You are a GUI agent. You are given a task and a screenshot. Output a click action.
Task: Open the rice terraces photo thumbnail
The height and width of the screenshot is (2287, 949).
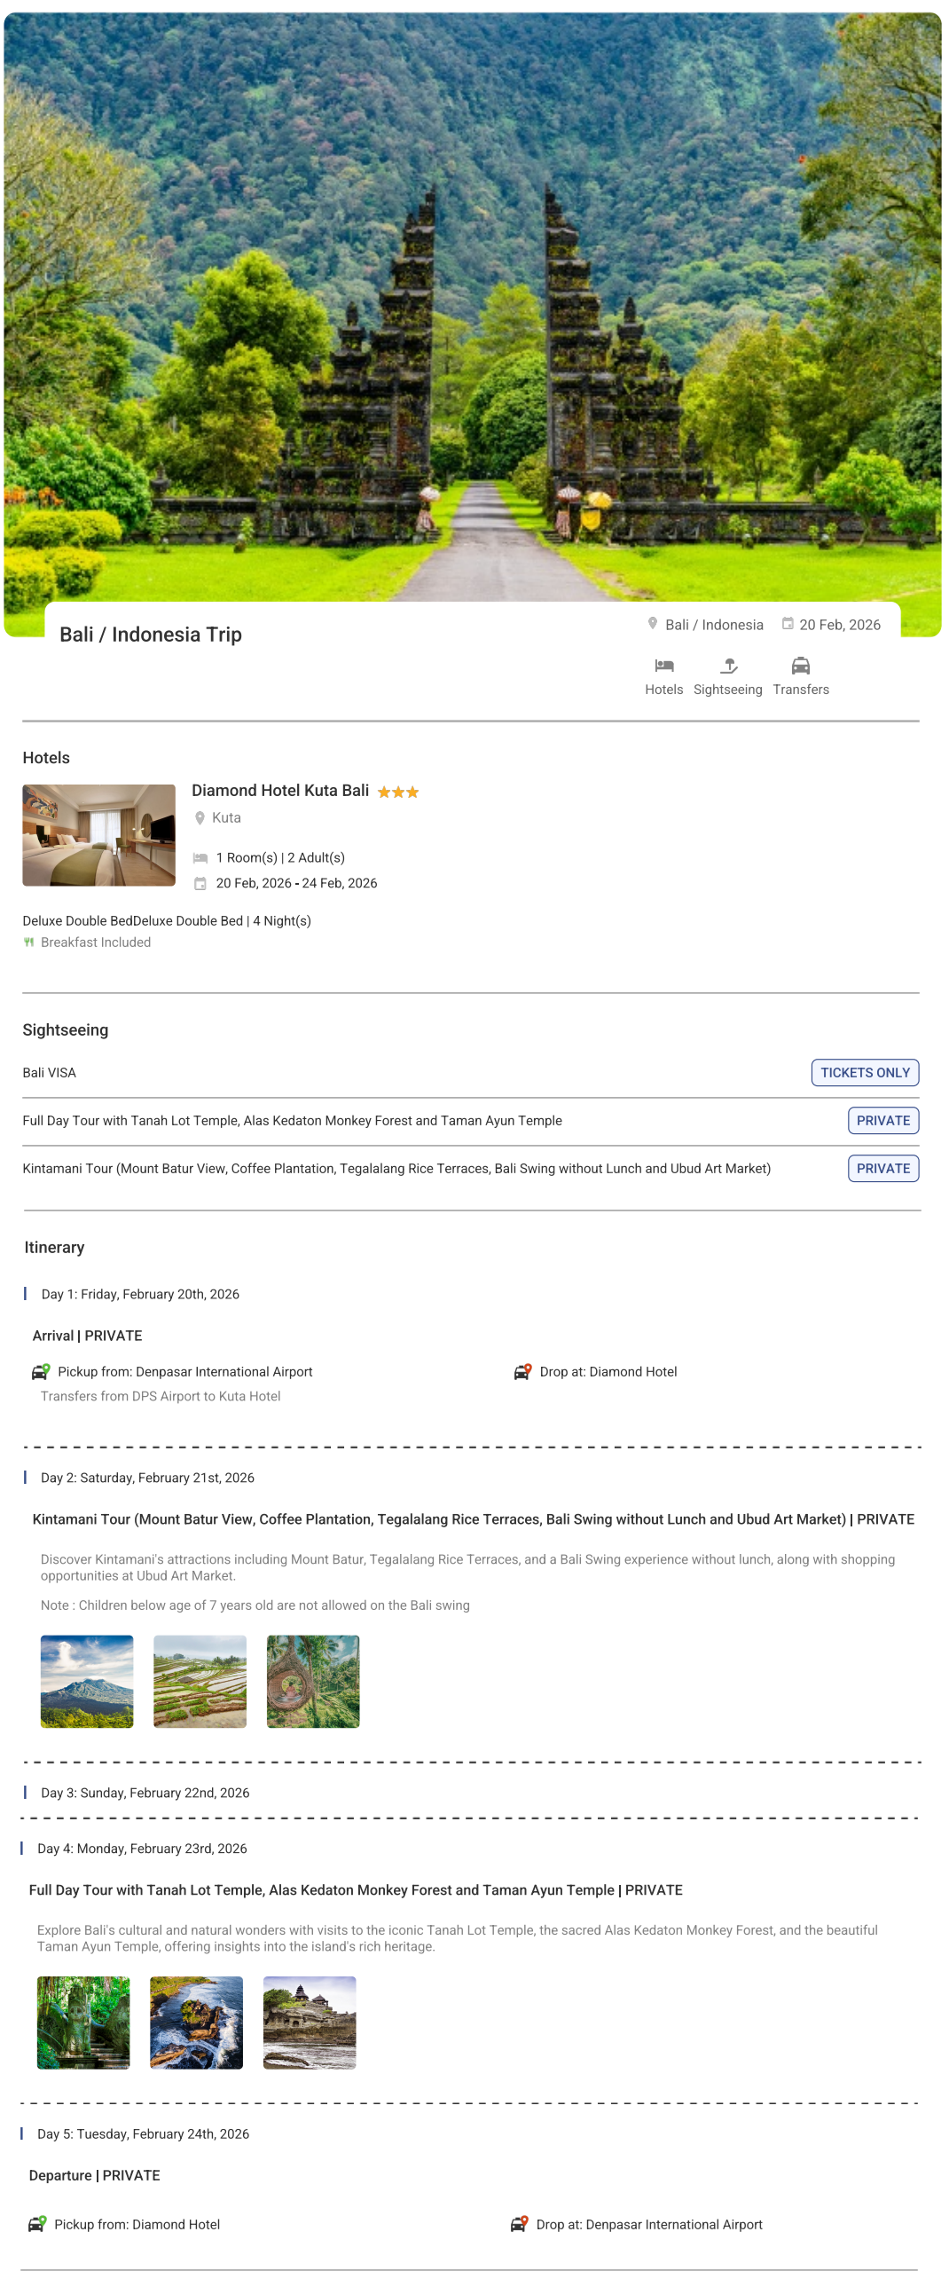tap(200, 1682)
